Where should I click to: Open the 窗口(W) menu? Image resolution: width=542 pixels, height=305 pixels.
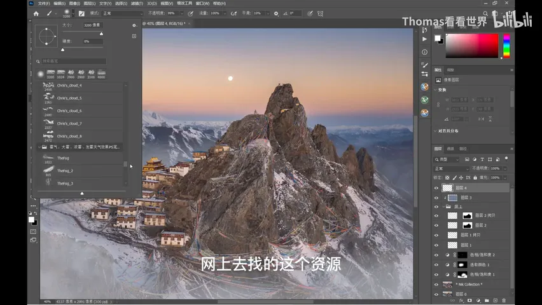click(202, 3)
